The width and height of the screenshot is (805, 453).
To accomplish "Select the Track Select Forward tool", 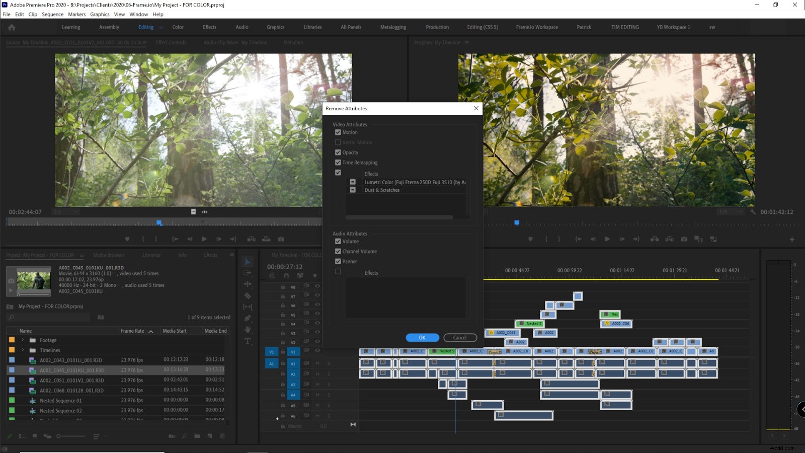I will pyautogui.click(x=247, y=272).
